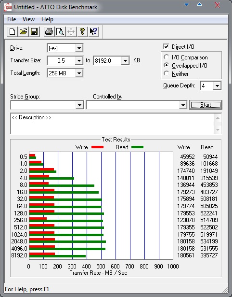Save results with the floppy disk icon

click(x=34, y=31)
